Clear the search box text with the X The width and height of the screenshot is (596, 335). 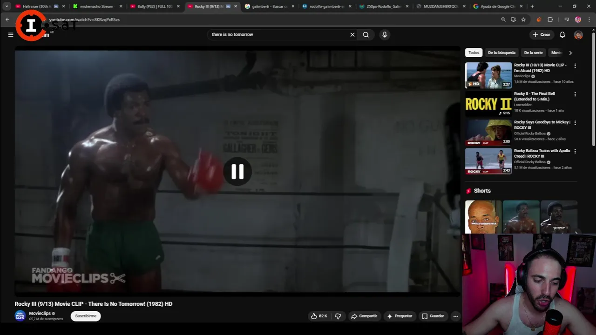352,34
